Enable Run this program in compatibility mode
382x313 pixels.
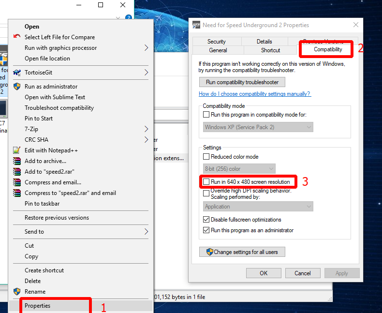[206, 114]
